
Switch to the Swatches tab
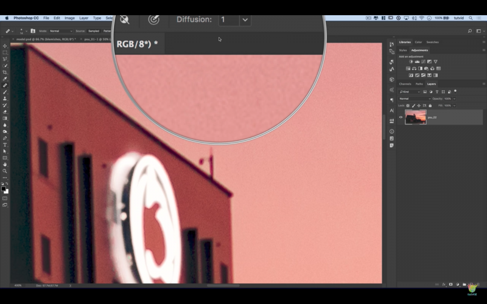click(432, 42)
